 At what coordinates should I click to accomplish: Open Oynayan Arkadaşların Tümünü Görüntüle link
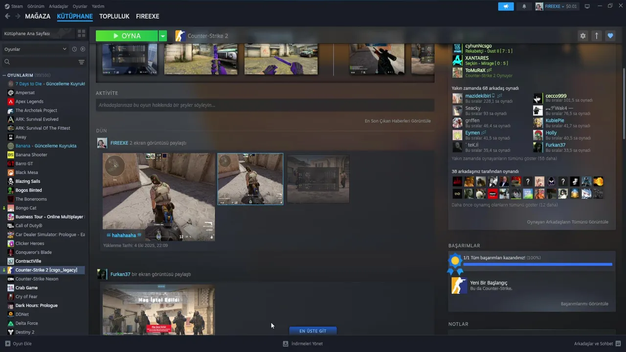click(x=568, y=222)
